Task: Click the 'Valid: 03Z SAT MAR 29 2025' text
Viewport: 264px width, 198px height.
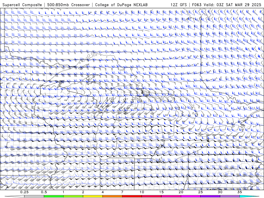Action: tap(232, 5)
